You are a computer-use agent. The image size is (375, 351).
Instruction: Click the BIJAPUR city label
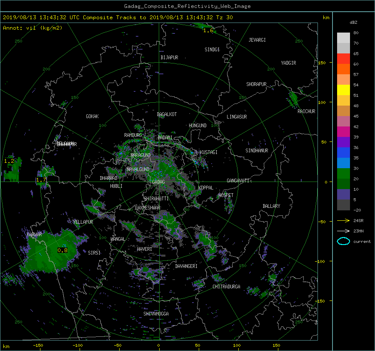169,58
